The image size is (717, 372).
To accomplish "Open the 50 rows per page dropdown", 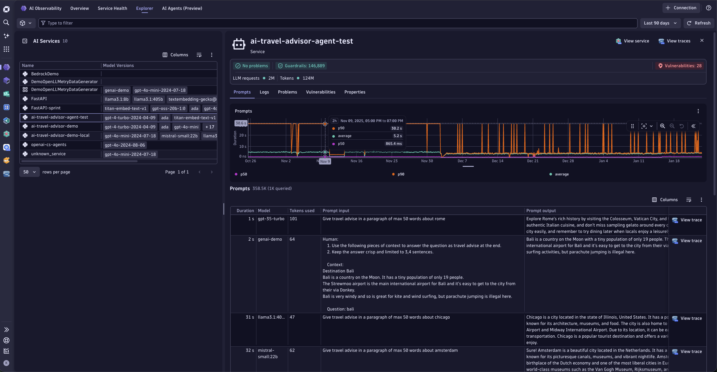I will pos(29,172).
